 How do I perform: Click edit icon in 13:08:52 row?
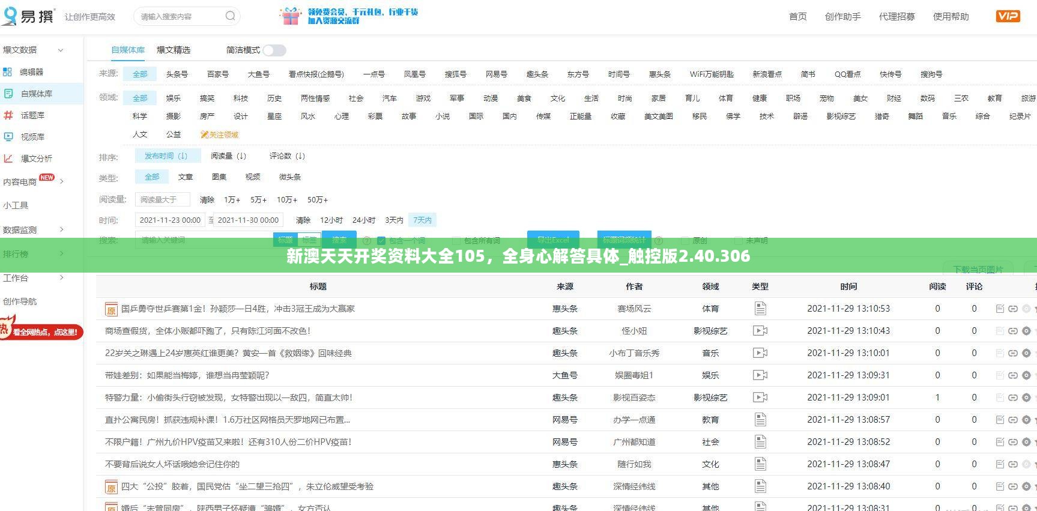point(1000,442)
